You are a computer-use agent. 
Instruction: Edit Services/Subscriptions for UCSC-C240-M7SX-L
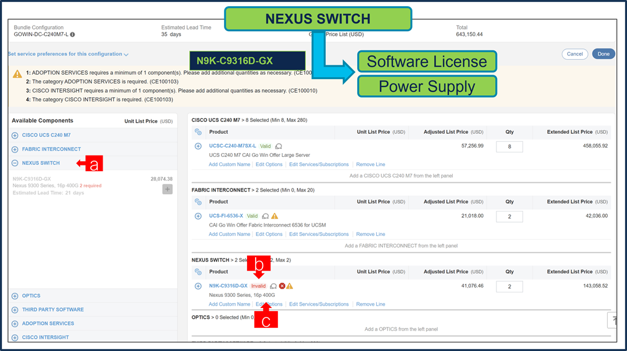point(319,164)
